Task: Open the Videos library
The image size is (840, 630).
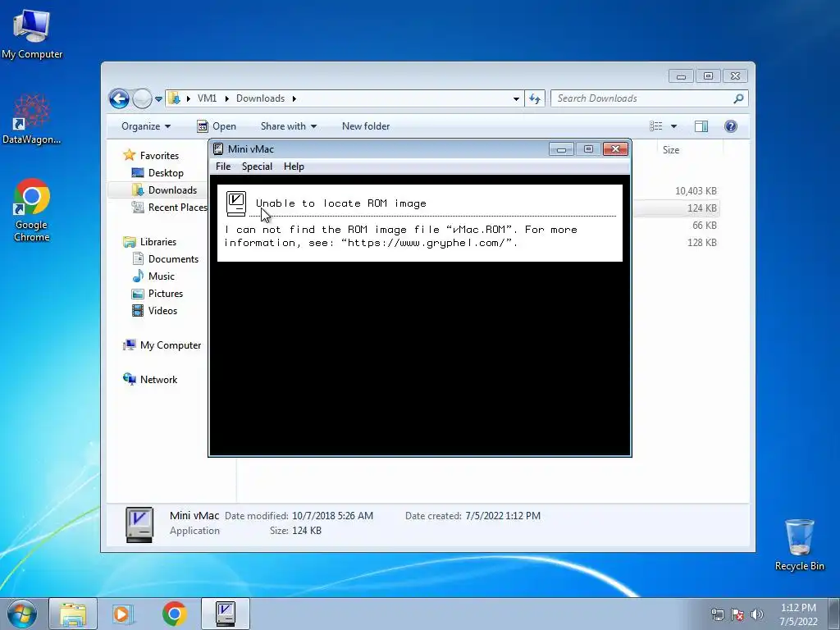Action: coord(162,311)
